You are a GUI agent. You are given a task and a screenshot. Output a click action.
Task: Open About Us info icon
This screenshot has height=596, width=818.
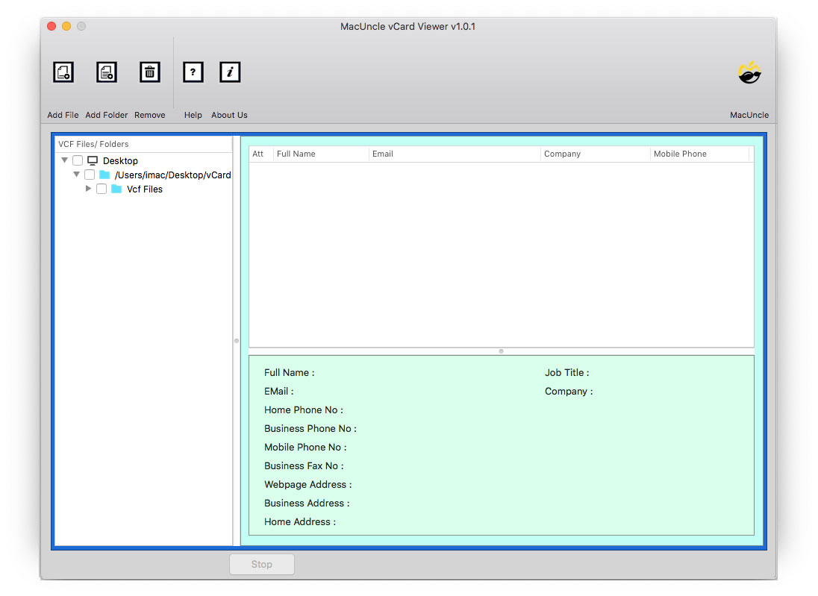(x=230, y=72)
